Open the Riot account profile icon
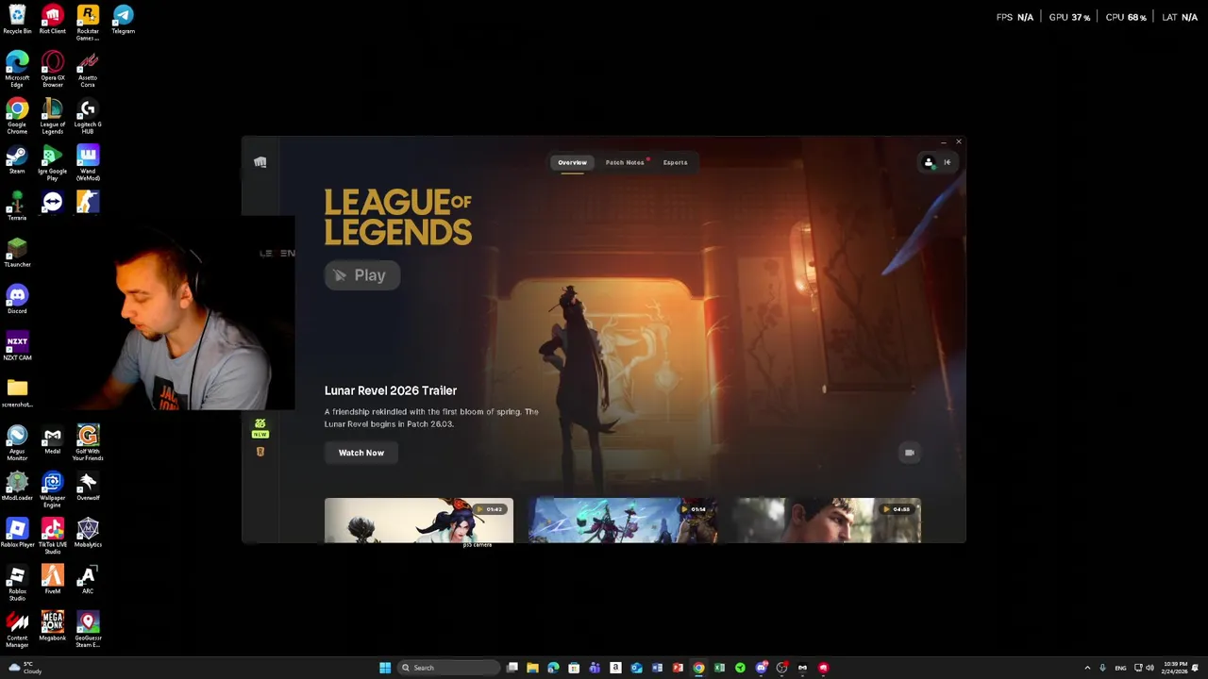 pyautogui.click(x=928, y=162)
